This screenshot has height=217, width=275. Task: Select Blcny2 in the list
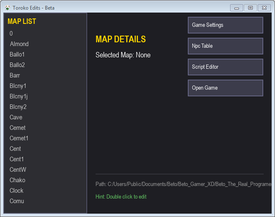coord(18,107)
